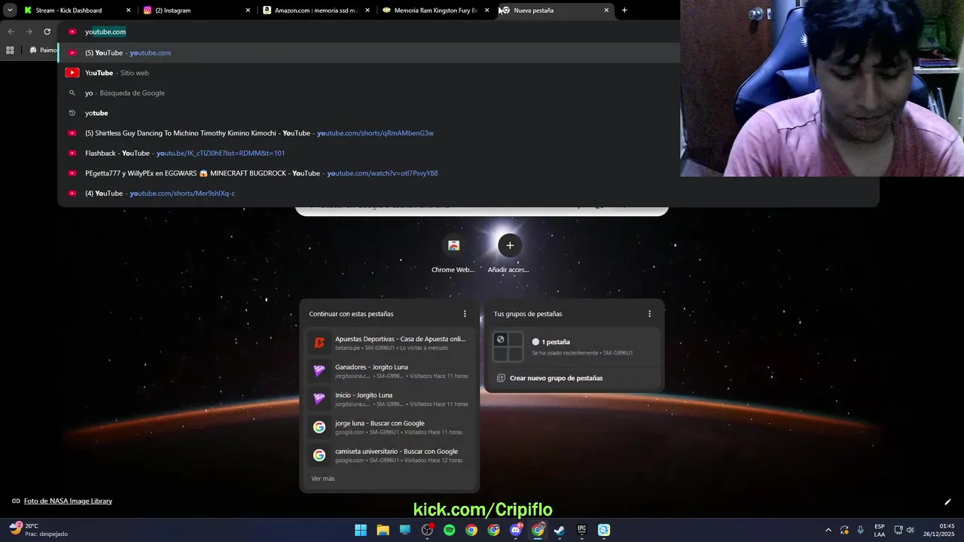Switch to the Amazon.com memoria ssd tab

click(x=316, y=11)
